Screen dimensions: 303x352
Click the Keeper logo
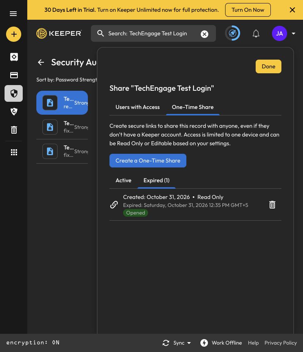[59, 33]
